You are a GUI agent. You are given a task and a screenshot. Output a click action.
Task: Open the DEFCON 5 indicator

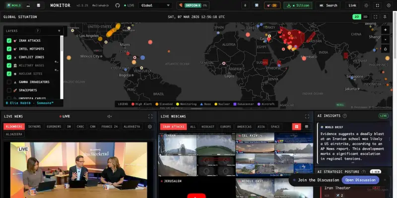193,5
